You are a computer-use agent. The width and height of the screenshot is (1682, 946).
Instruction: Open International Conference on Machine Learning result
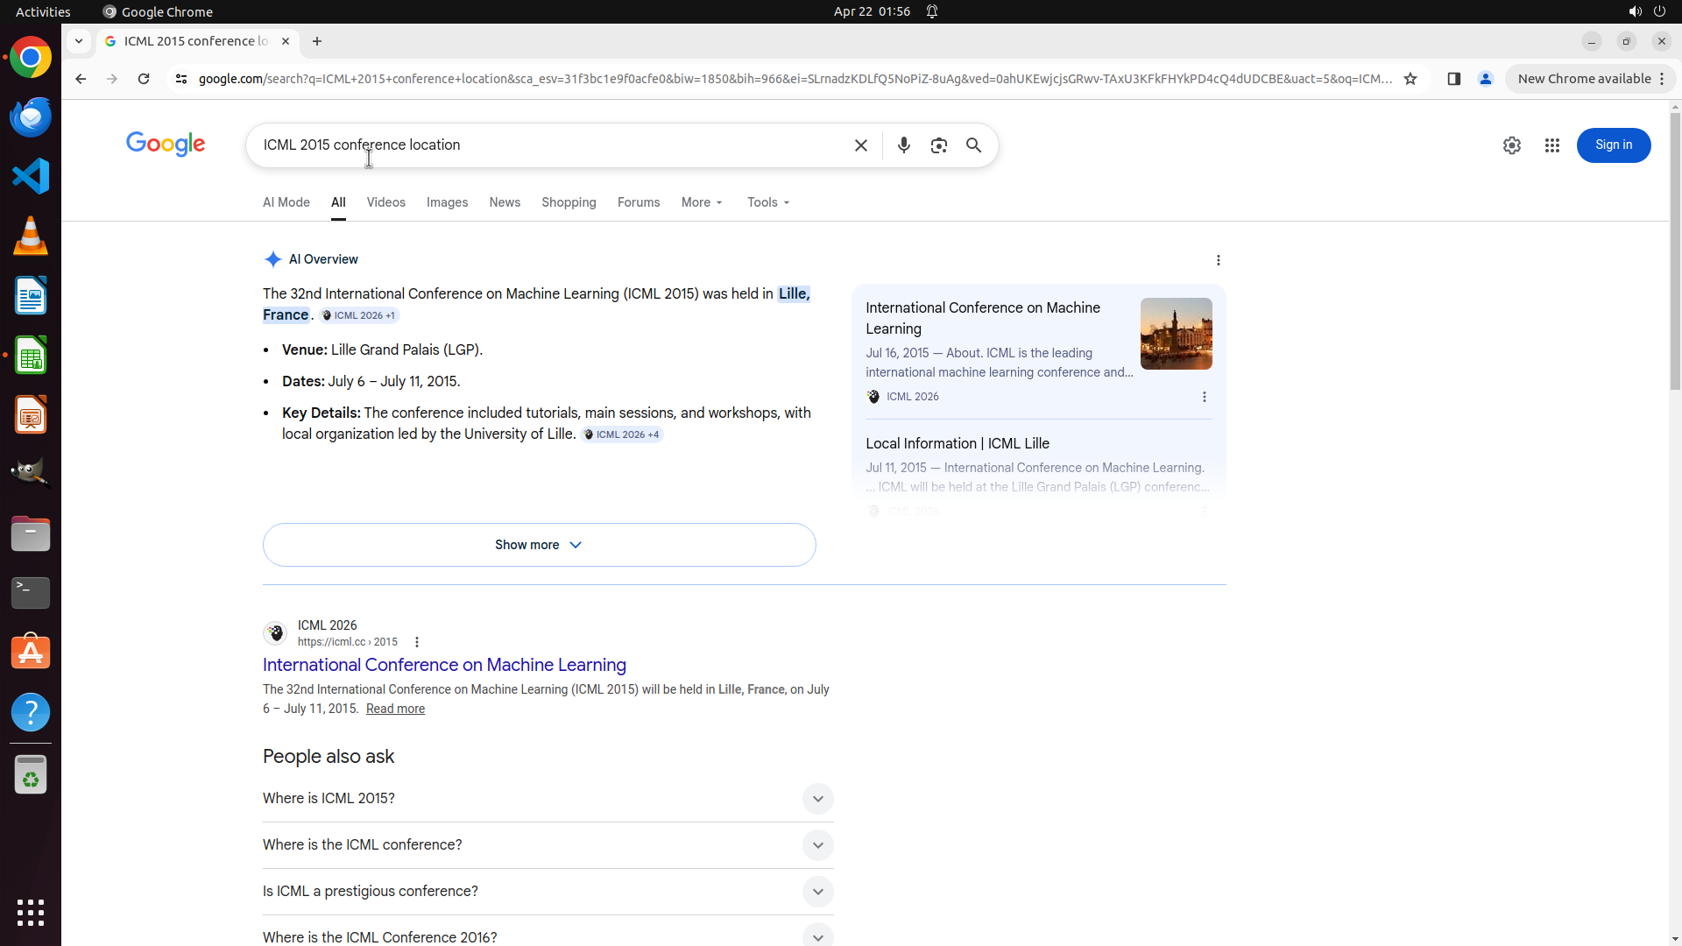tap(444, 665)
